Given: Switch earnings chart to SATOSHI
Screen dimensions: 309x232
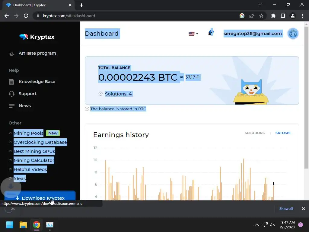Looking at the screenshot, I should click(283, 133).
